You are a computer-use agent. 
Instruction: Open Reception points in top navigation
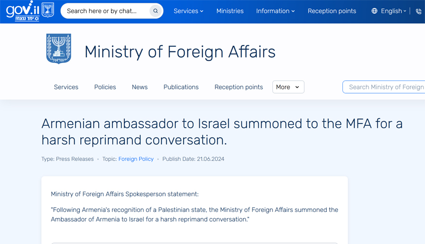332,11
